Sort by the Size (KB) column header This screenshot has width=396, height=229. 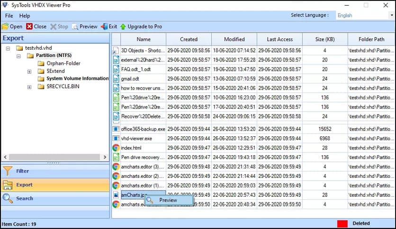(x=325, y=39)
